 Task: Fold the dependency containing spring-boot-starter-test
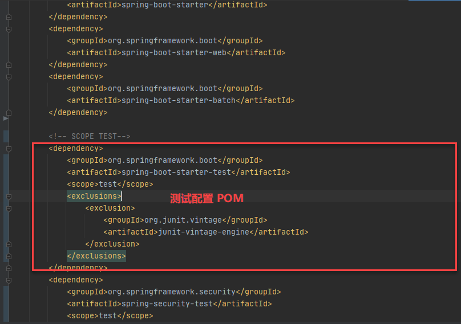9,149
